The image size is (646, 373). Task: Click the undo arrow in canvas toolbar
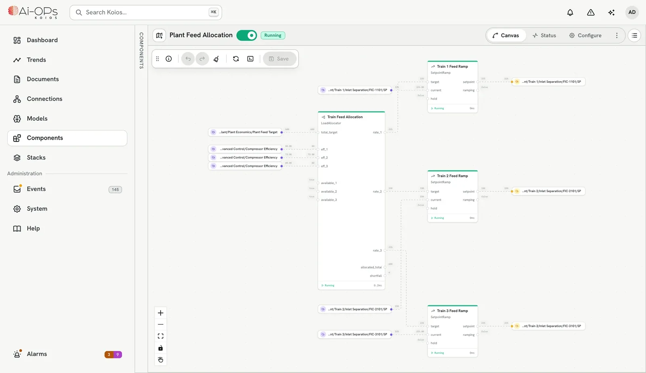coord(188,59)
